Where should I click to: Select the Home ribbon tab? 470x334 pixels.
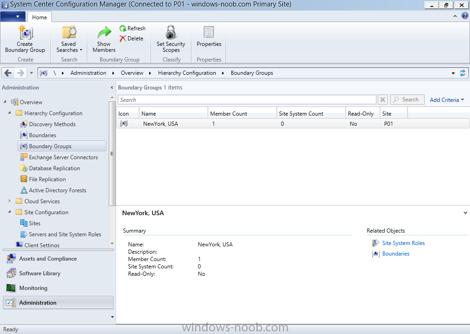(39, 17)
